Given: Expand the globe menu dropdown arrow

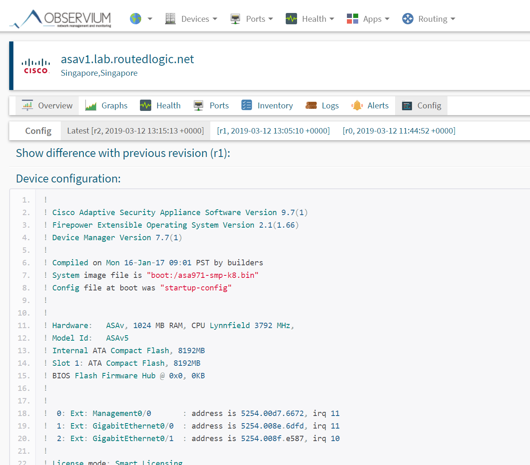Looking at the screenshot, I should click(x=150, y=19).
